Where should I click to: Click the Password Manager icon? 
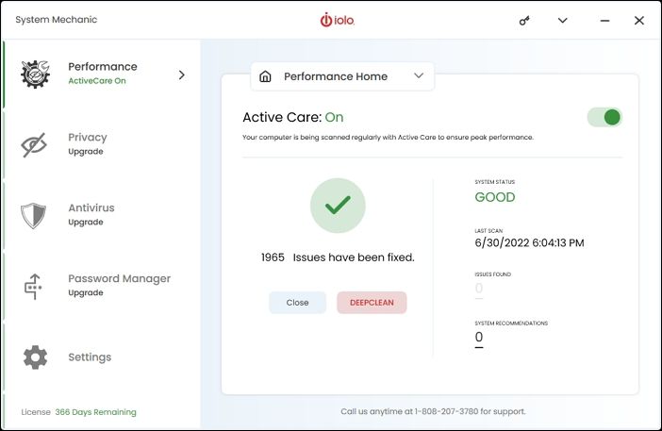(33, 287)
